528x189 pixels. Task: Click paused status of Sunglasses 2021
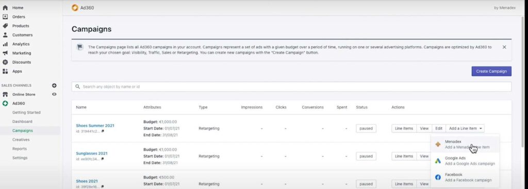pyautogui.click(x=366, y=156)
